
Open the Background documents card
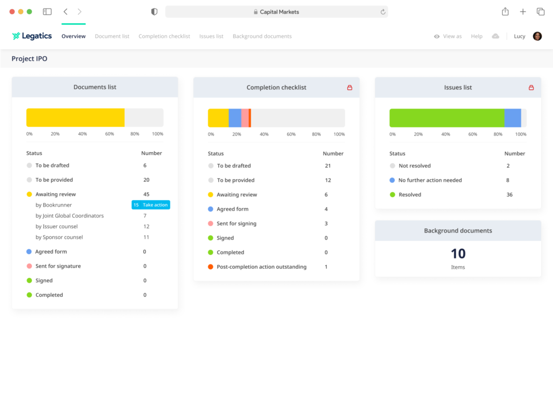[458, 249]
